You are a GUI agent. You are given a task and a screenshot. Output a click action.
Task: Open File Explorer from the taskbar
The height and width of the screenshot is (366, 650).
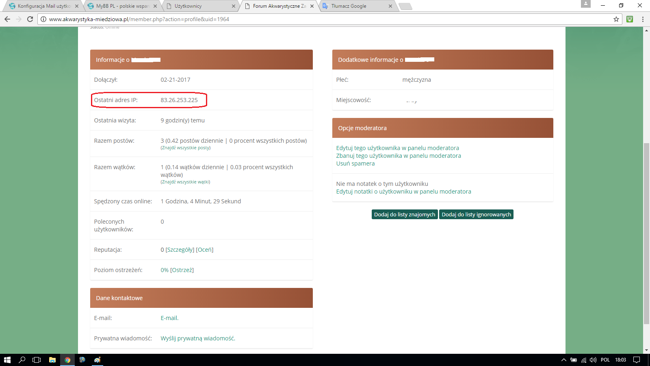[52, 360]
